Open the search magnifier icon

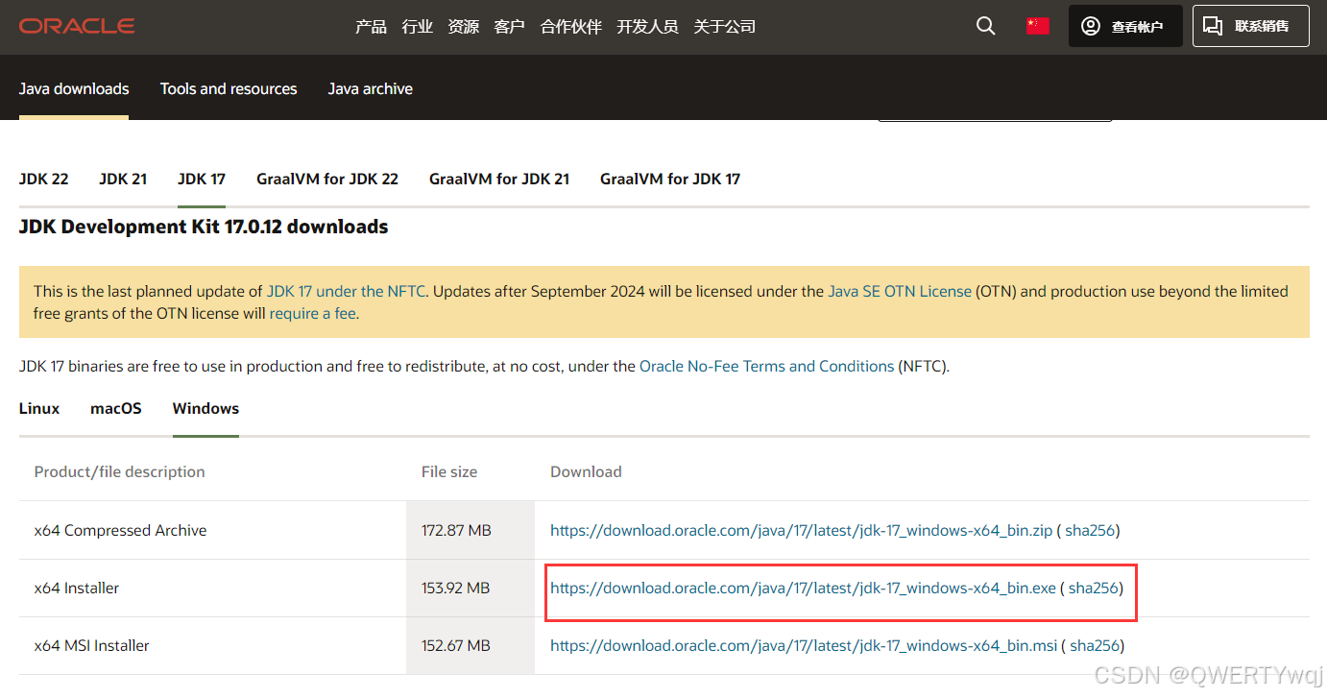[985, 26]
